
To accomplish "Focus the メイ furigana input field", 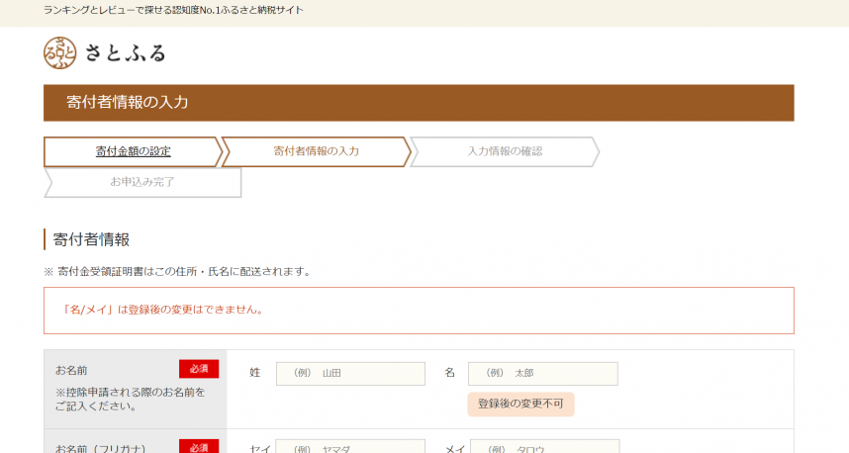I will (544, 447).
